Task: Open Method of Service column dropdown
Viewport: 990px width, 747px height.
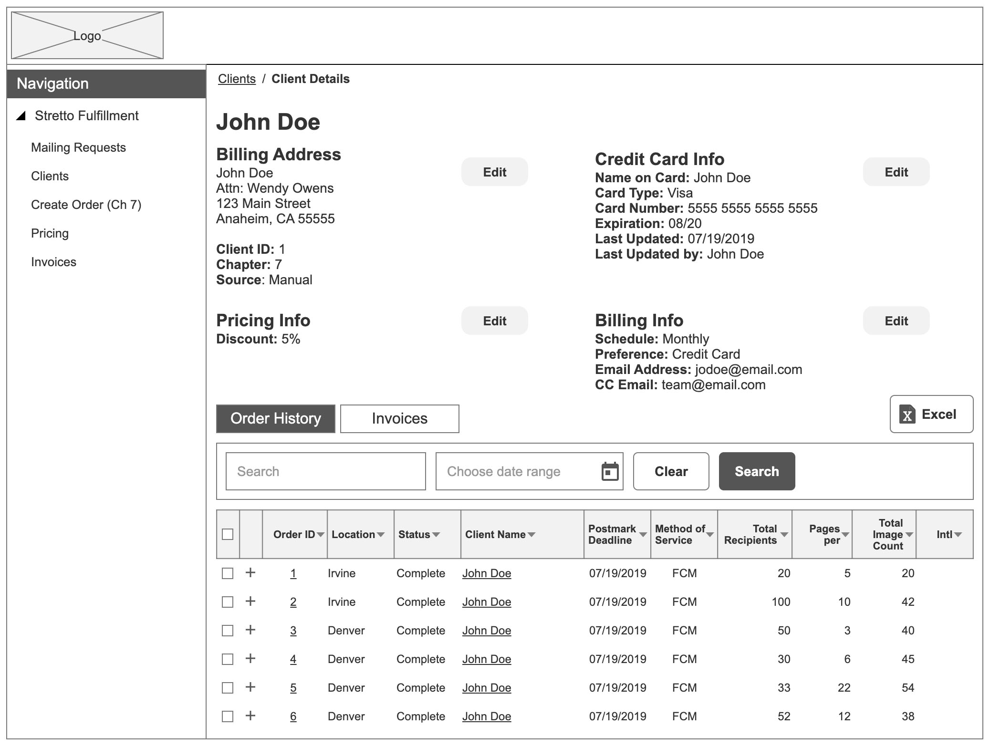Action: 710,535
